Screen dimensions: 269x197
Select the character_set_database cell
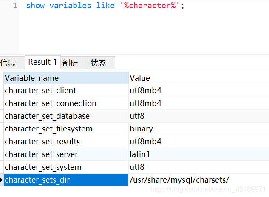tap(66, 116)
